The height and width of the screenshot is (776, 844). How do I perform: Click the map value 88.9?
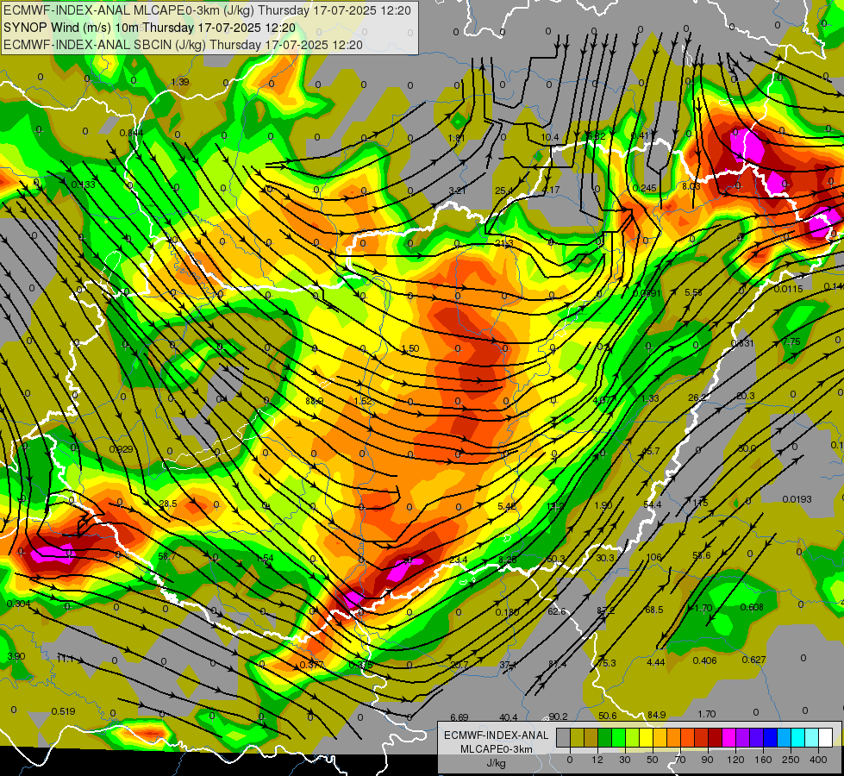(x=315, y=401)
